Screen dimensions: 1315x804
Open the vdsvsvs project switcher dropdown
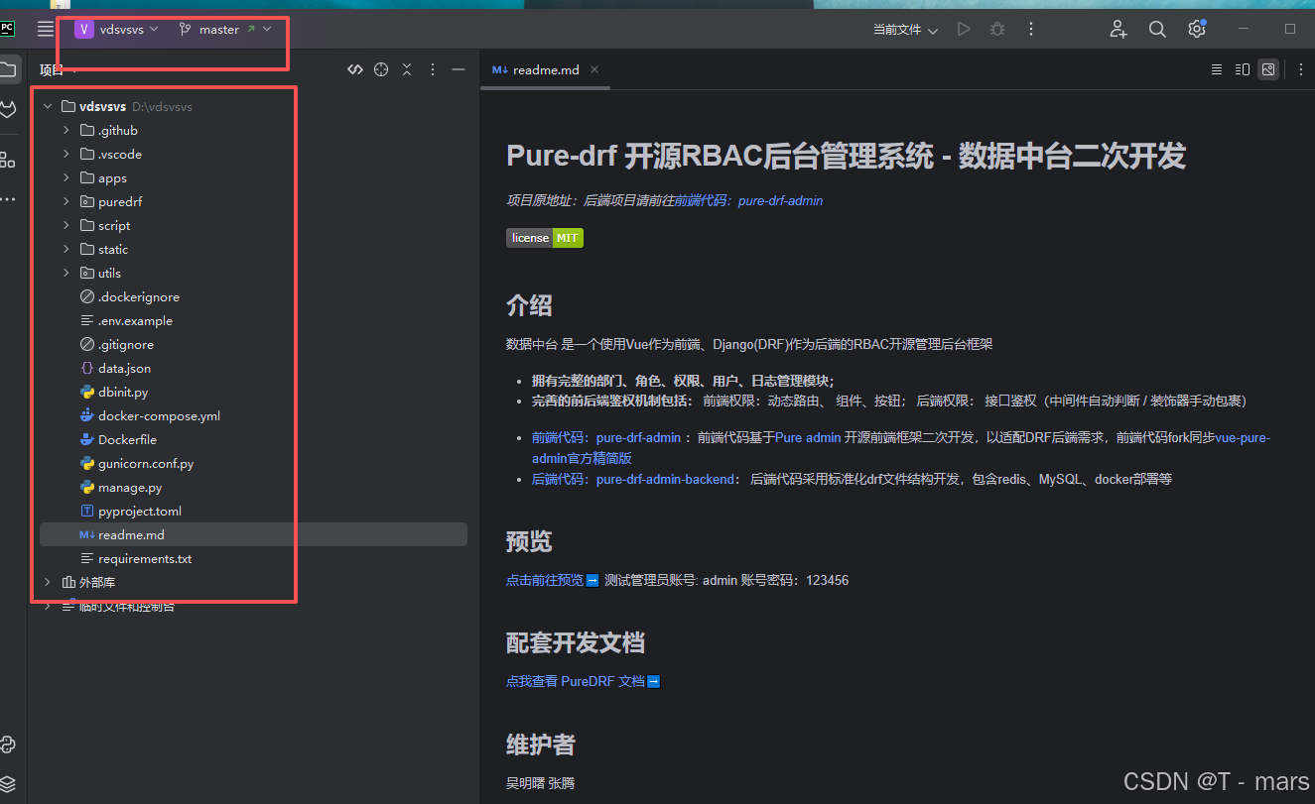(x=116, y=30)
